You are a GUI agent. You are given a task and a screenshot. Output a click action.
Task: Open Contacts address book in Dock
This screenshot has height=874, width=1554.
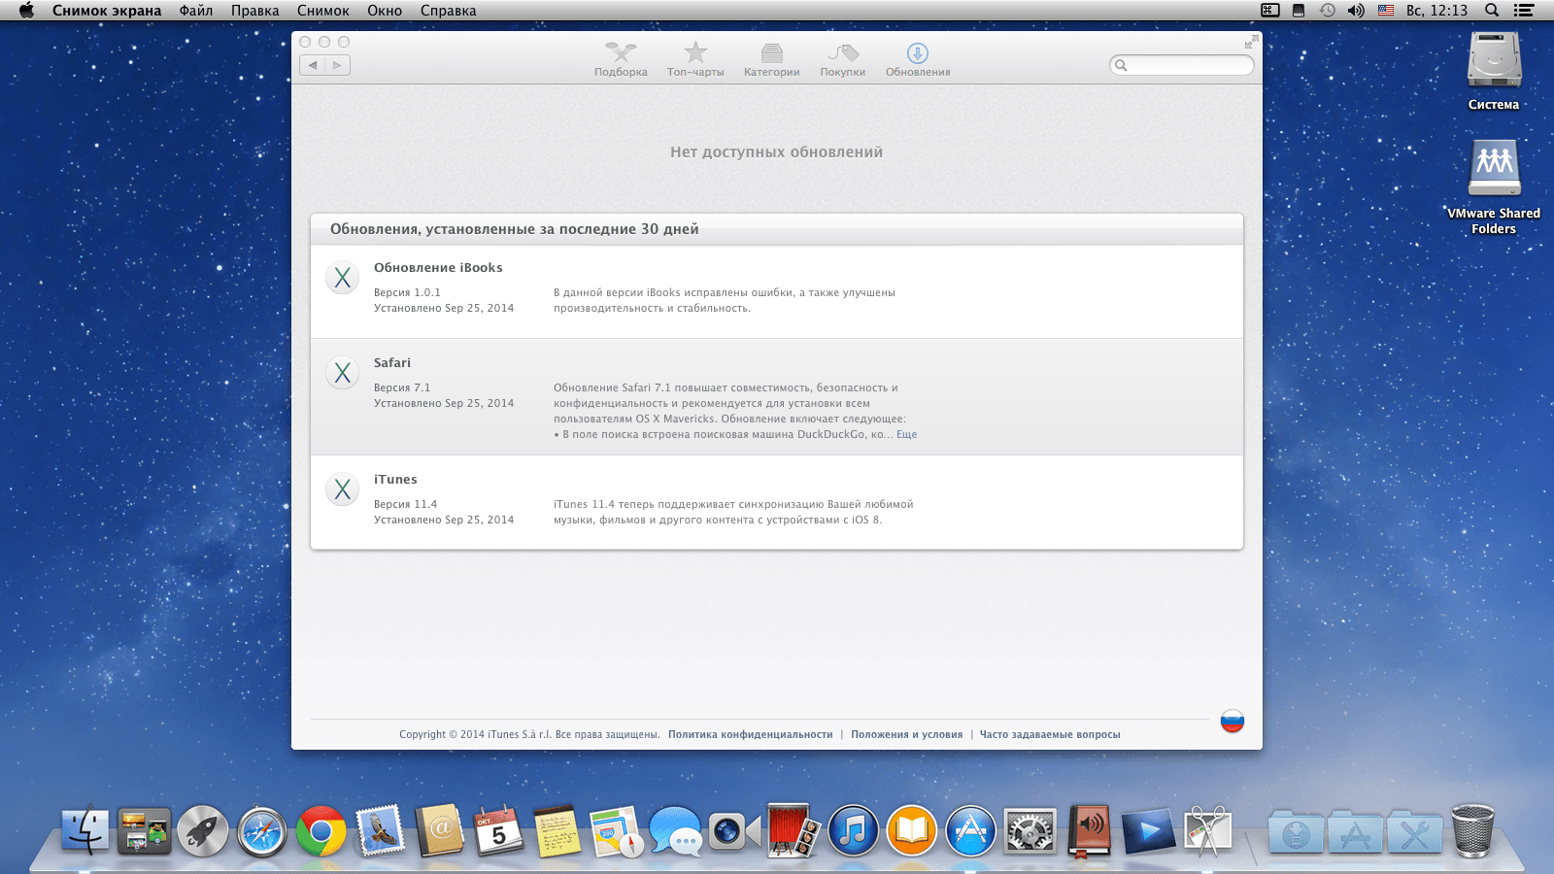coord(440,831)
